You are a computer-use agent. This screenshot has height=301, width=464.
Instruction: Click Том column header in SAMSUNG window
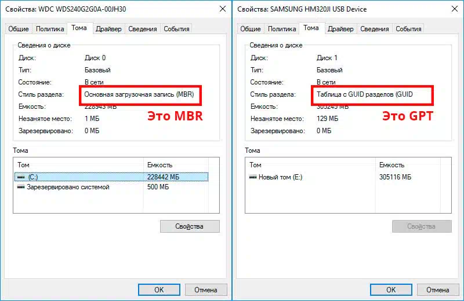click(x=311, y=165)
